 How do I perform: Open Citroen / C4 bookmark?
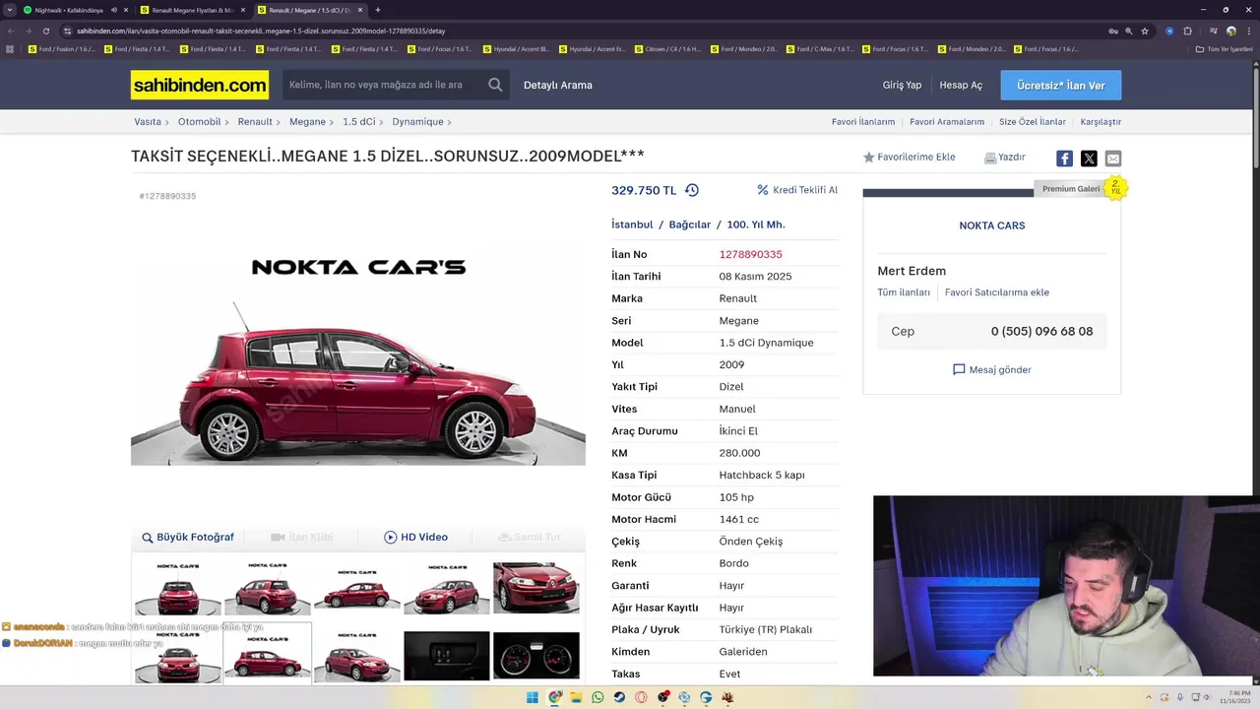coord(668,48)
